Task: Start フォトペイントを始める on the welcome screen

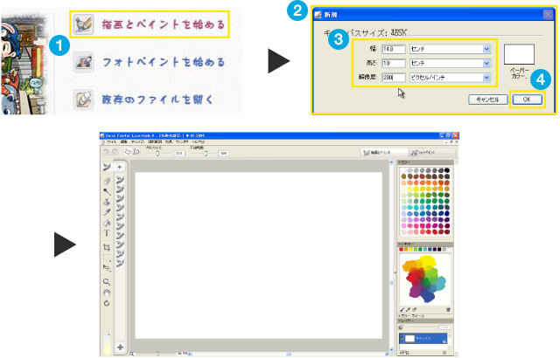Action: coord(149,62)
